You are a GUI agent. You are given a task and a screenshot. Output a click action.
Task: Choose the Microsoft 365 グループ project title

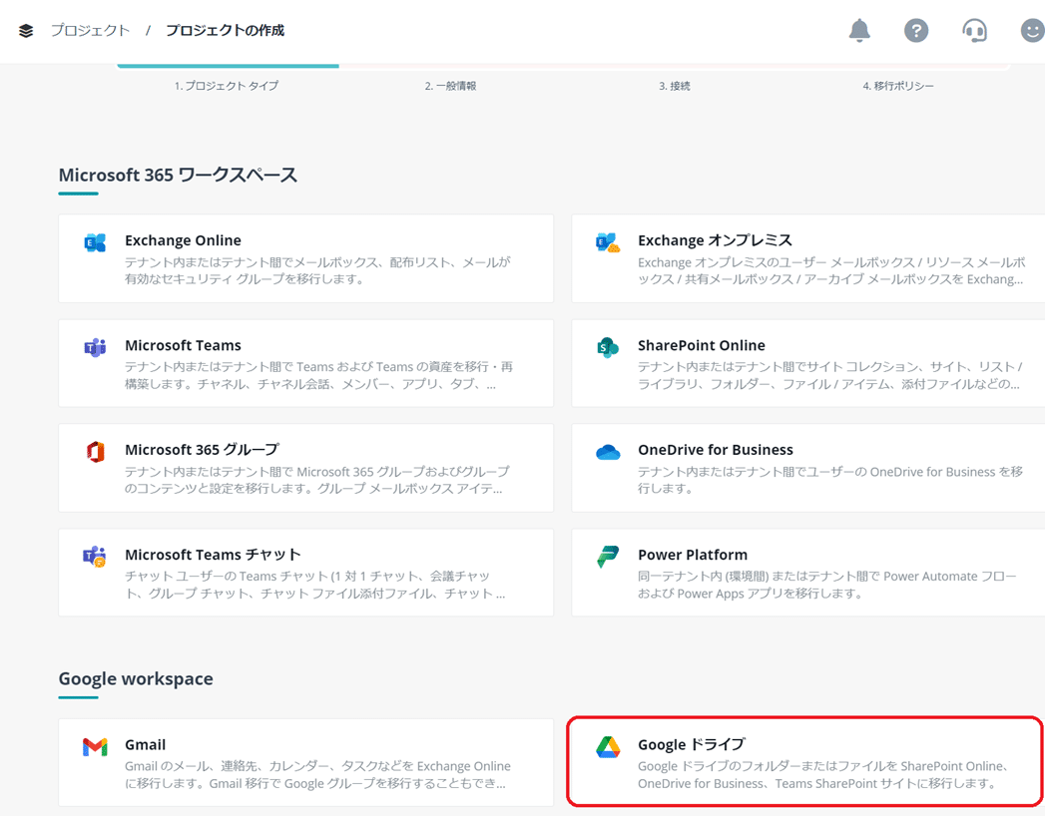pyautogui.click(x=202, y=450)
